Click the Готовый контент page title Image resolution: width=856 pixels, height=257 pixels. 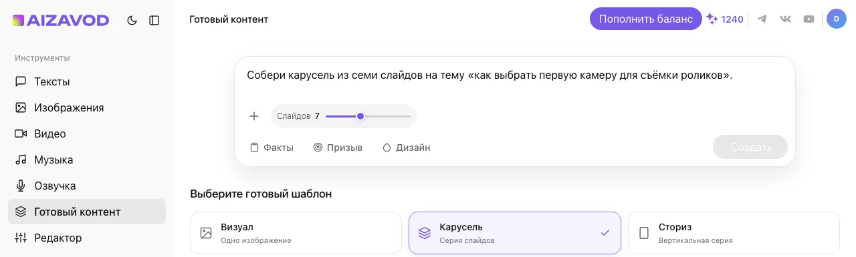229,19
